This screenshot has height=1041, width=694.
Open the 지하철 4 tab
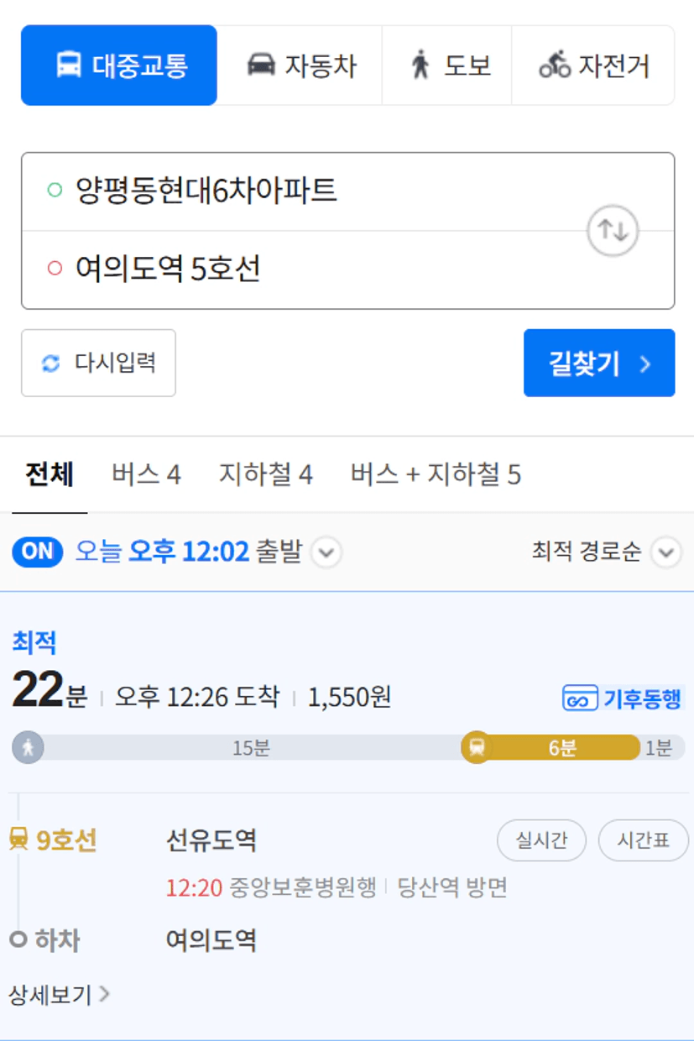(265, 475)
